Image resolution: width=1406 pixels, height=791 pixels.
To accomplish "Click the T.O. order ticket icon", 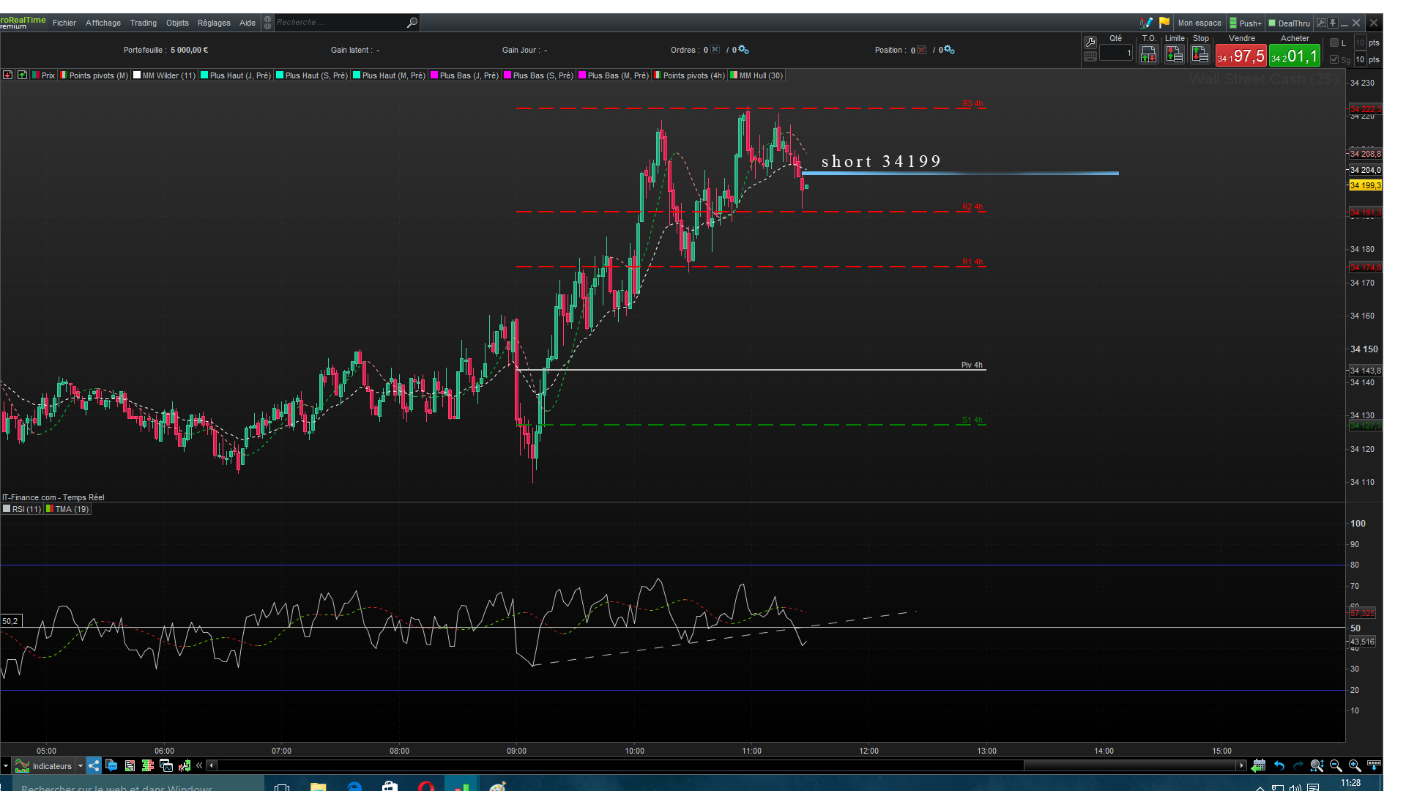I will click(1148, 54).
